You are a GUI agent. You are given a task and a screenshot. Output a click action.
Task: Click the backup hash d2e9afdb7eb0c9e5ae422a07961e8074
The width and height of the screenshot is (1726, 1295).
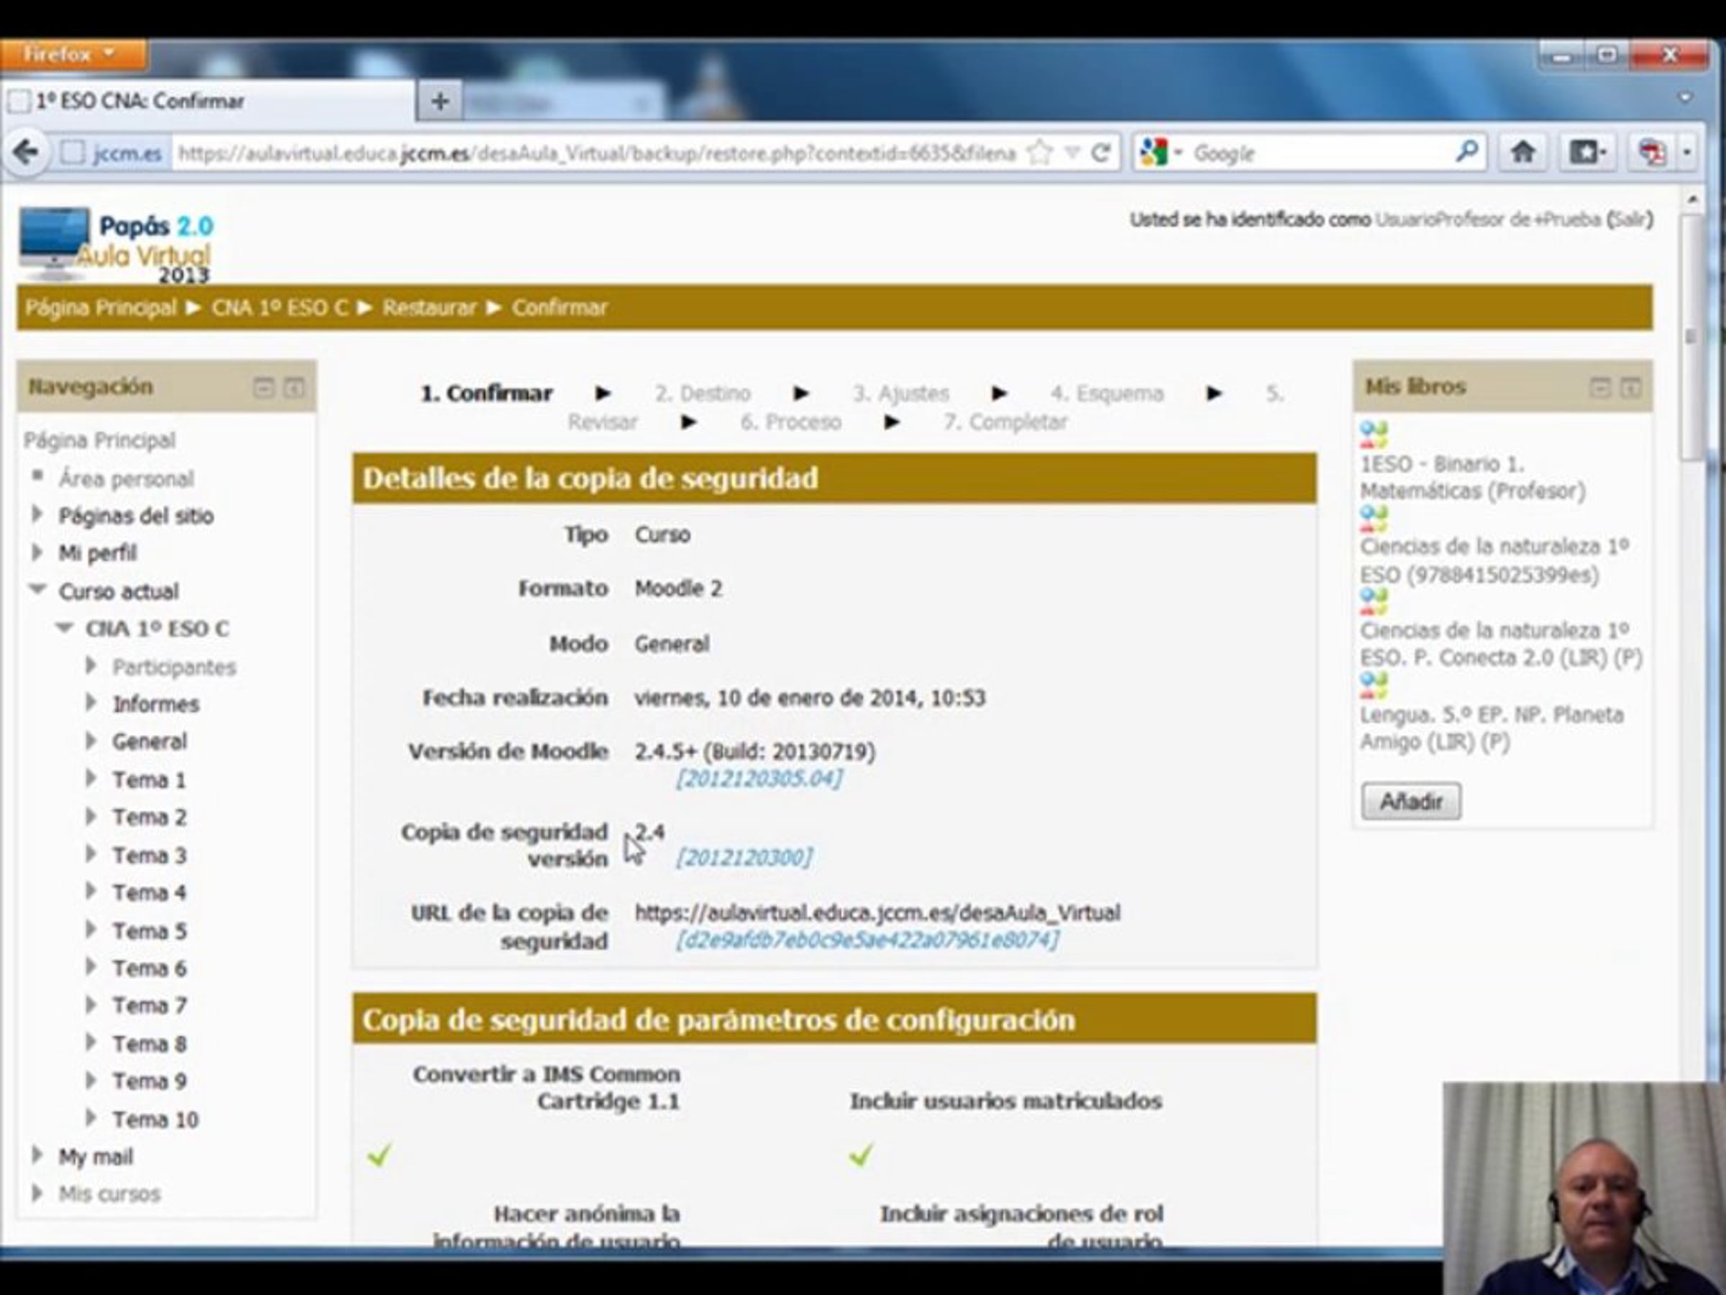click(x=867, y=939)
